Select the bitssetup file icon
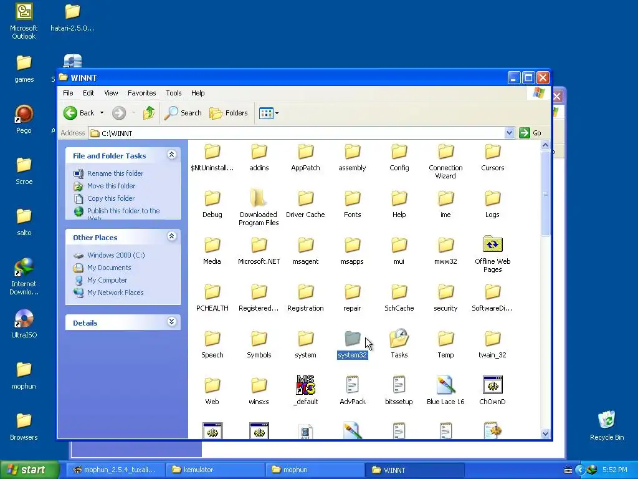This screenshot has height=479, width=638. click(x=399, y=385)
